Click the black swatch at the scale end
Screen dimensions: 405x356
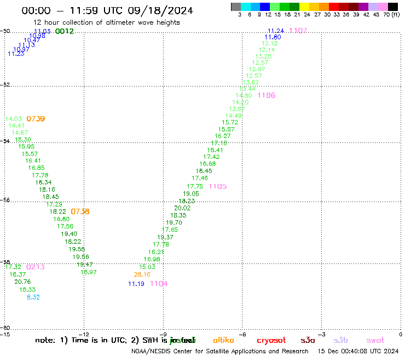pyautogui.click(x=393, y=7)
